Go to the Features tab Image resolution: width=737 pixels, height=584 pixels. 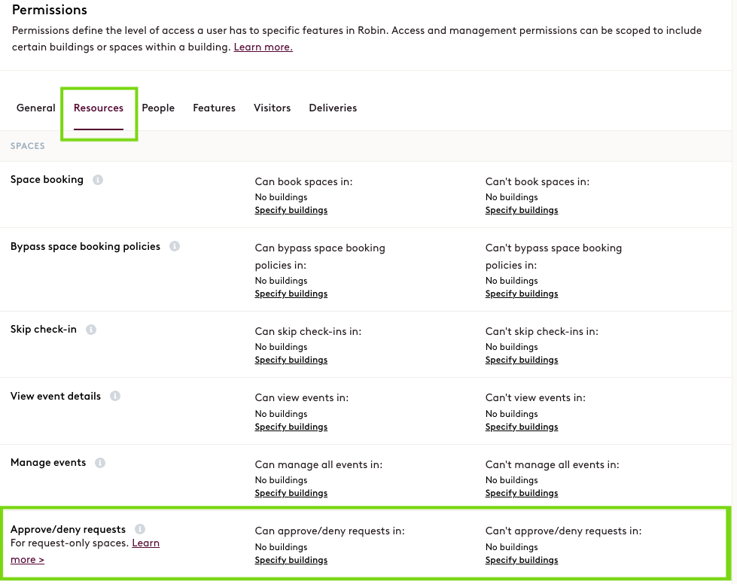coord(215,108)
